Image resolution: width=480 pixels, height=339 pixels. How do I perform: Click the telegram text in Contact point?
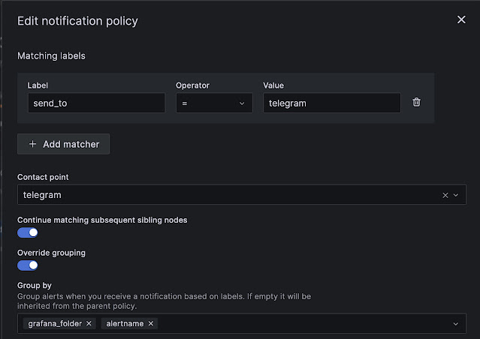pyautogui.click(x=43, y=195)
